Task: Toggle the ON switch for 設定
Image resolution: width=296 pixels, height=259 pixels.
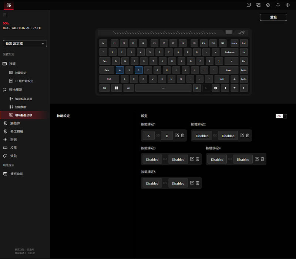Action: pos(281,116)
